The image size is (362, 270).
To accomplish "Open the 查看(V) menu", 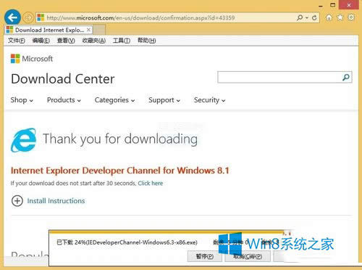I will [x=66, y=41].
